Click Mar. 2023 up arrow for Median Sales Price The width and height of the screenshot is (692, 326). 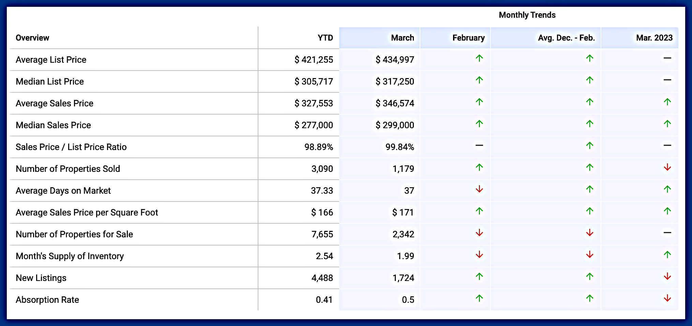tap(667, 124)
